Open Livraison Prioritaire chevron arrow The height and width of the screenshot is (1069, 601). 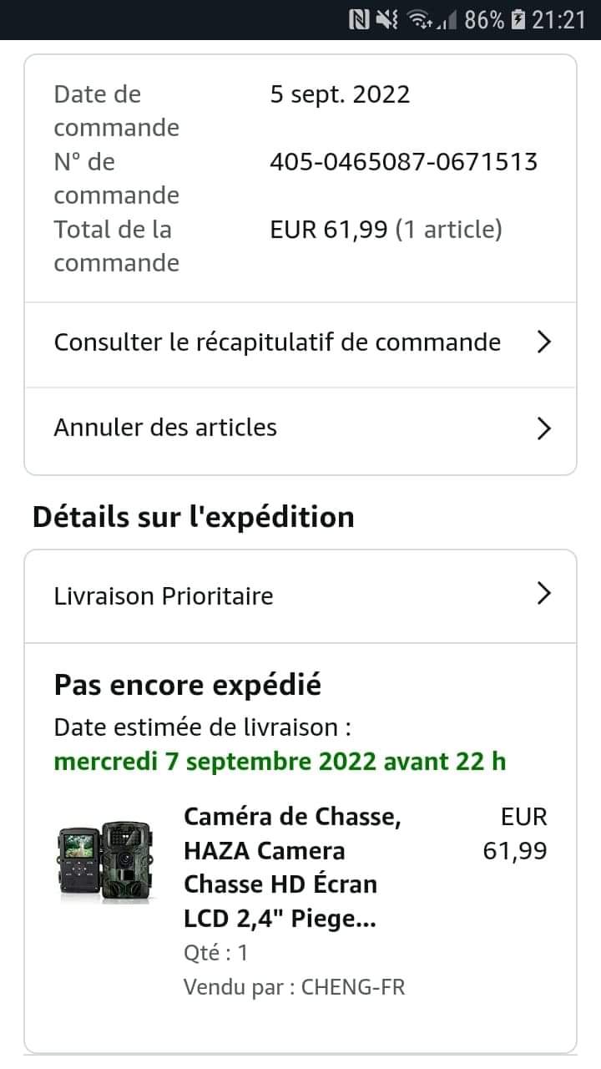(x=544, y=594)
